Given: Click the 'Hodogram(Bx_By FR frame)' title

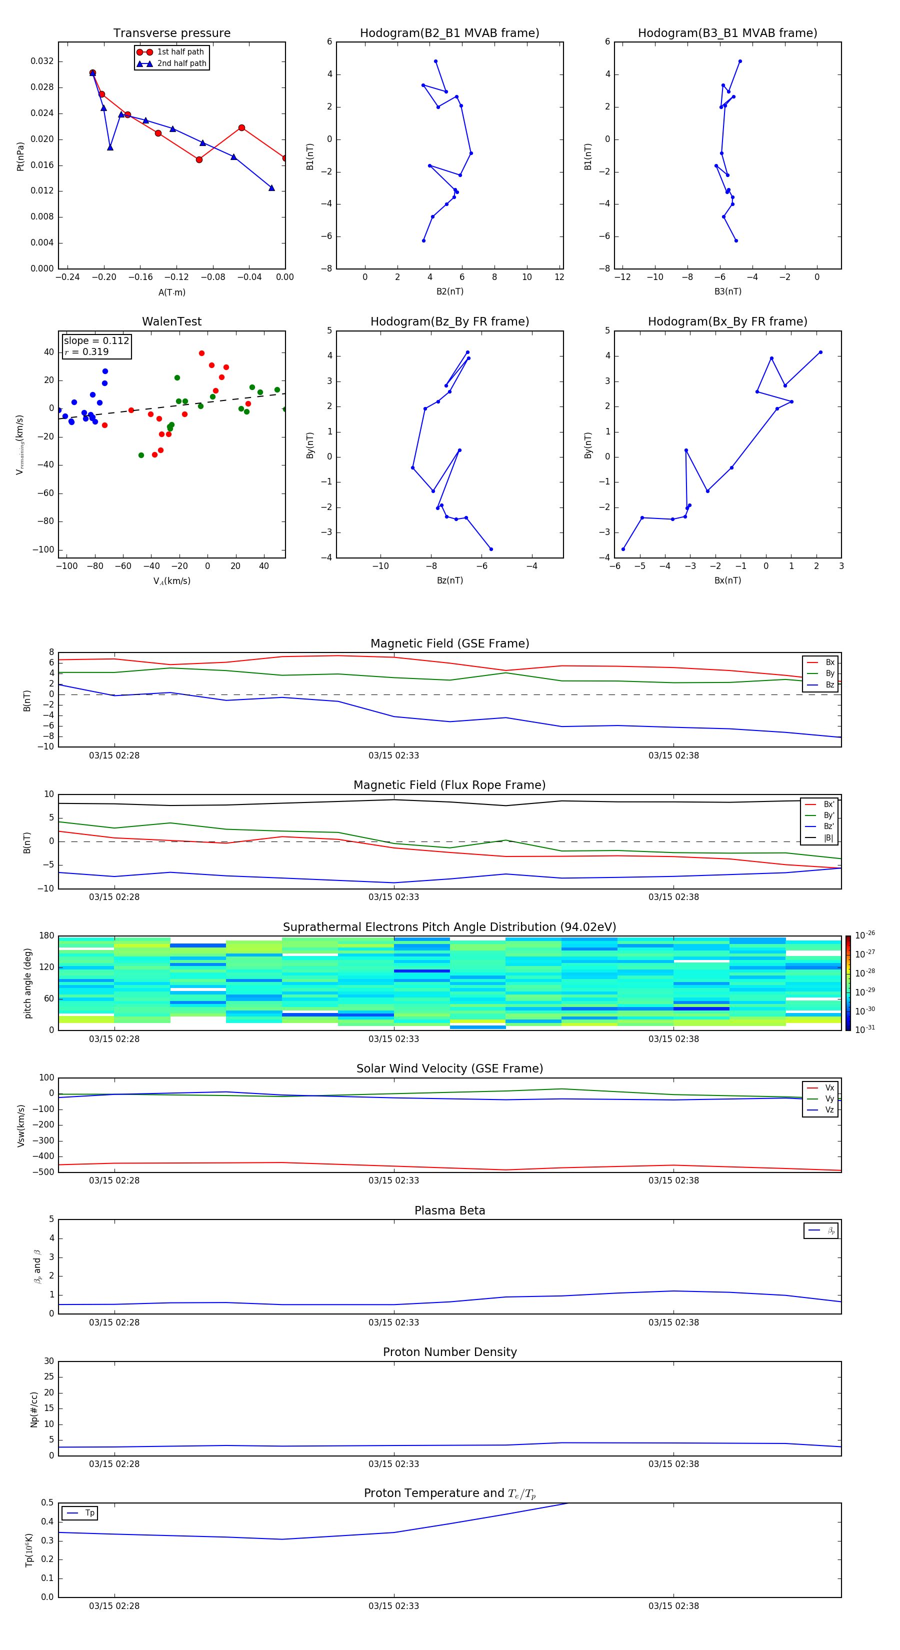Looking at the screenshot, I should click(x=727, y=321).
